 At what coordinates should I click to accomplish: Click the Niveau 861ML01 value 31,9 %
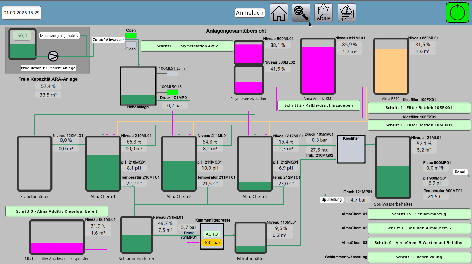coord(98,226)
